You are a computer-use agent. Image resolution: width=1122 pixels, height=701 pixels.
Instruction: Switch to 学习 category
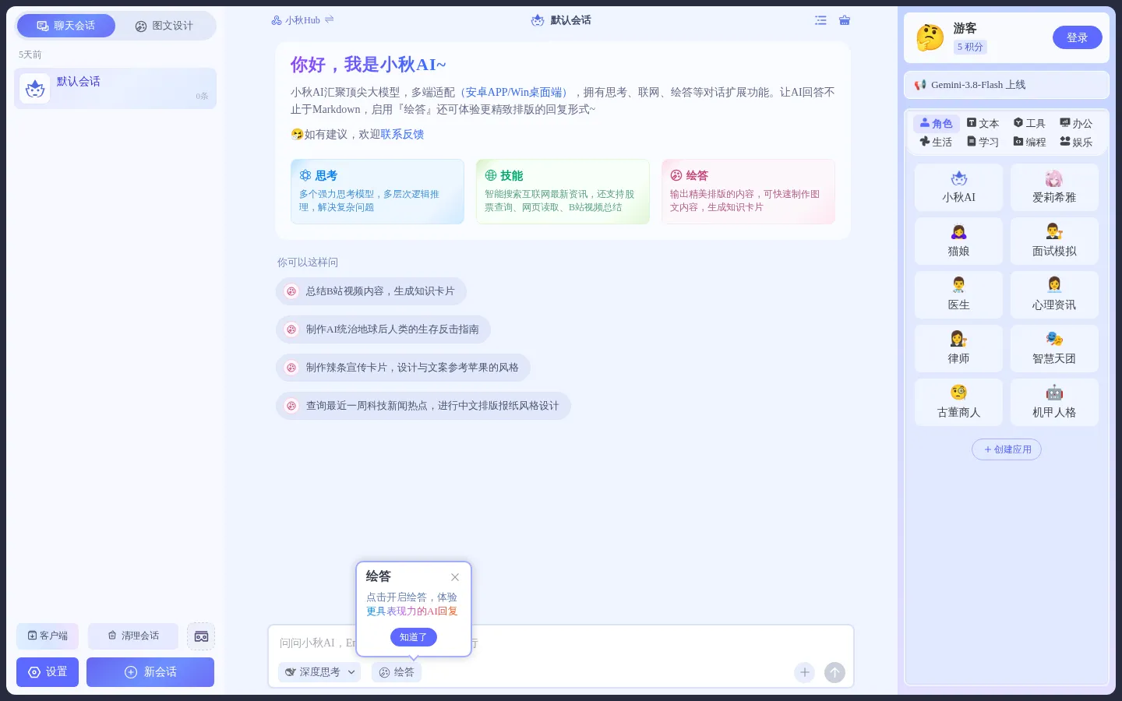(x=983, y=142)
